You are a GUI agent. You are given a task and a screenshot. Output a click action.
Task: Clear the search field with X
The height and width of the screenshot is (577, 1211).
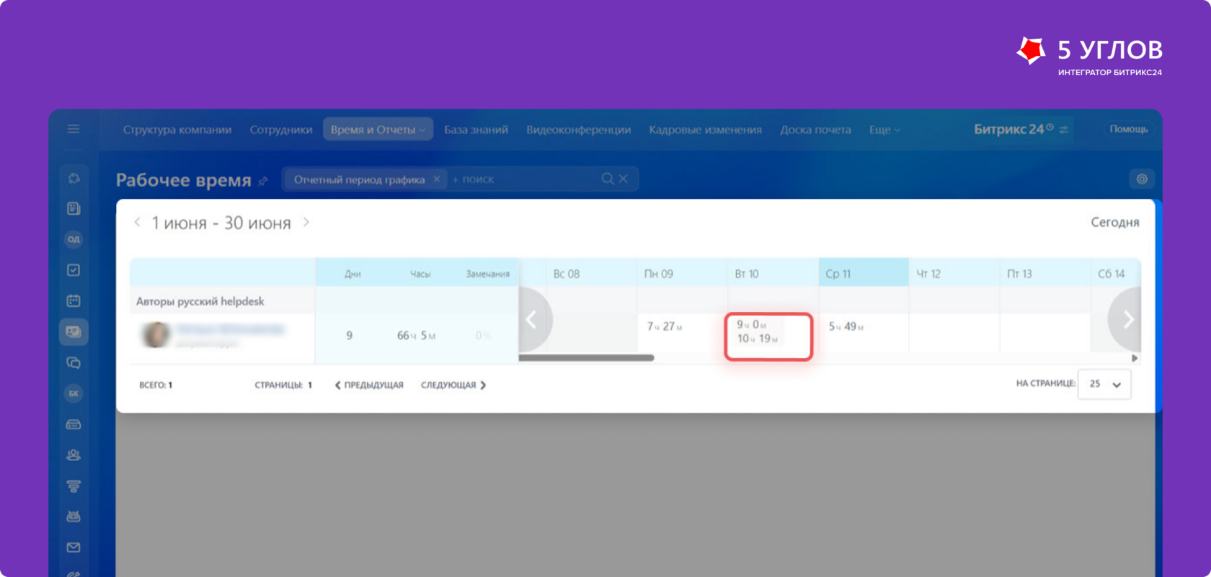[x=624, y=179]
